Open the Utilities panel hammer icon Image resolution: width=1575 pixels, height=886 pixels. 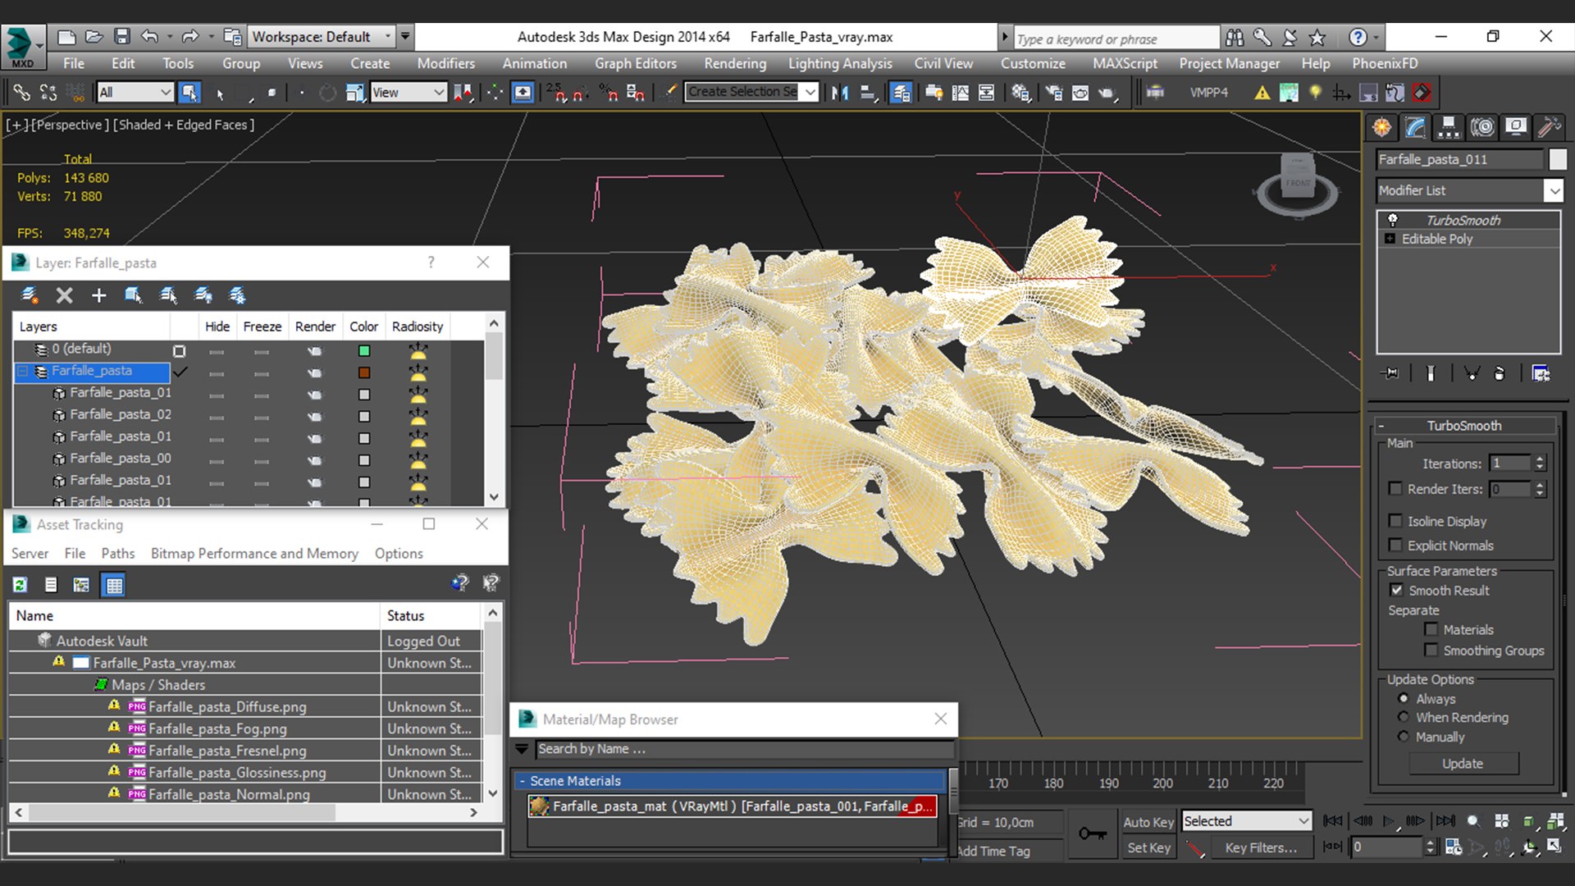point(1549,127)
